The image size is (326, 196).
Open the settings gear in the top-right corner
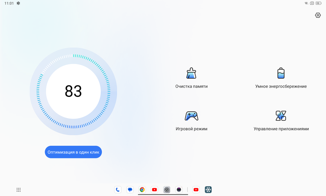coord(317,15)
